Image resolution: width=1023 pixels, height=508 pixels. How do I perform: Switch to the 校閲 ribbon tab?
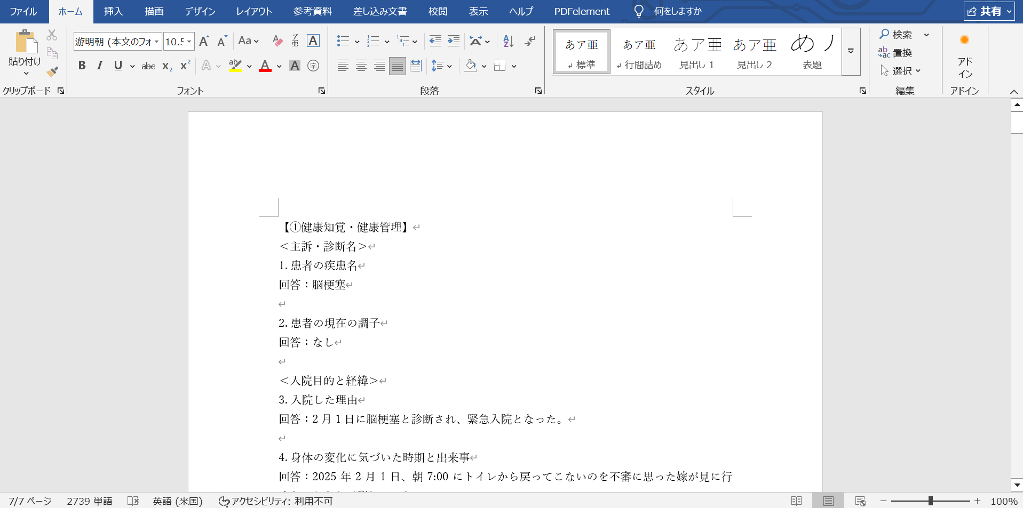(x=438, y=11)
